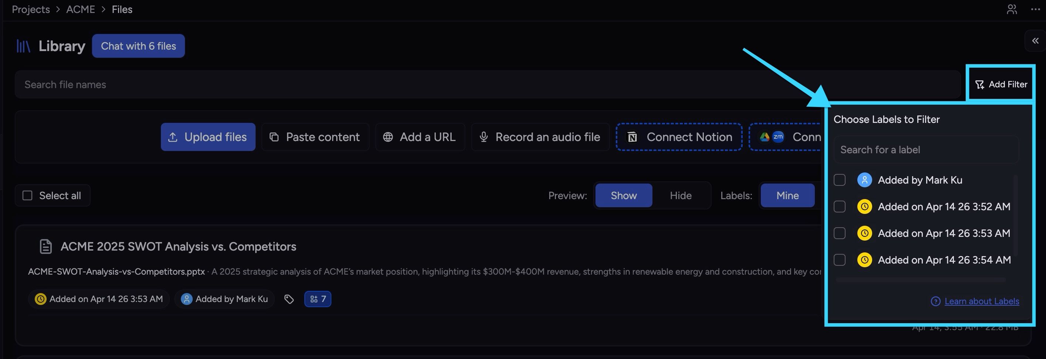Image resolution: width=1046 pixels, height=359 pixels.
Task: Collapse the side panel with double chevron
Action: (x=1035, y=41)
